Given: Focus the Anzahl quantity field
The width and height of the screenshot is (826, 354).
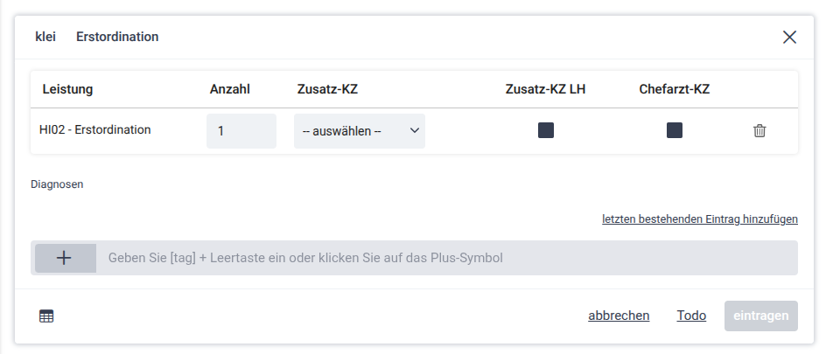Looking at the screenshot, I should tap(241, 131).
